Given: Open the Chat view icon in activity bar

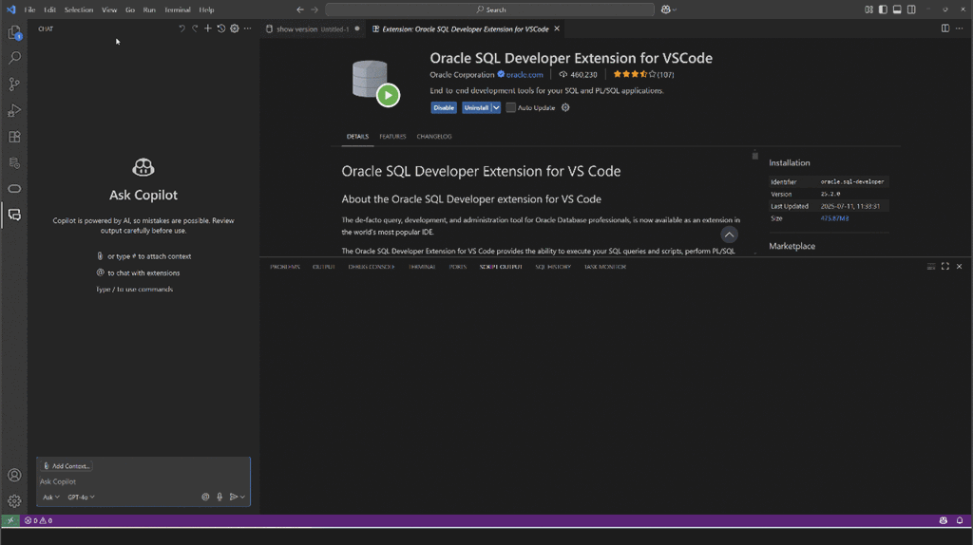Looking at the screenshot, I should [14, 215].
